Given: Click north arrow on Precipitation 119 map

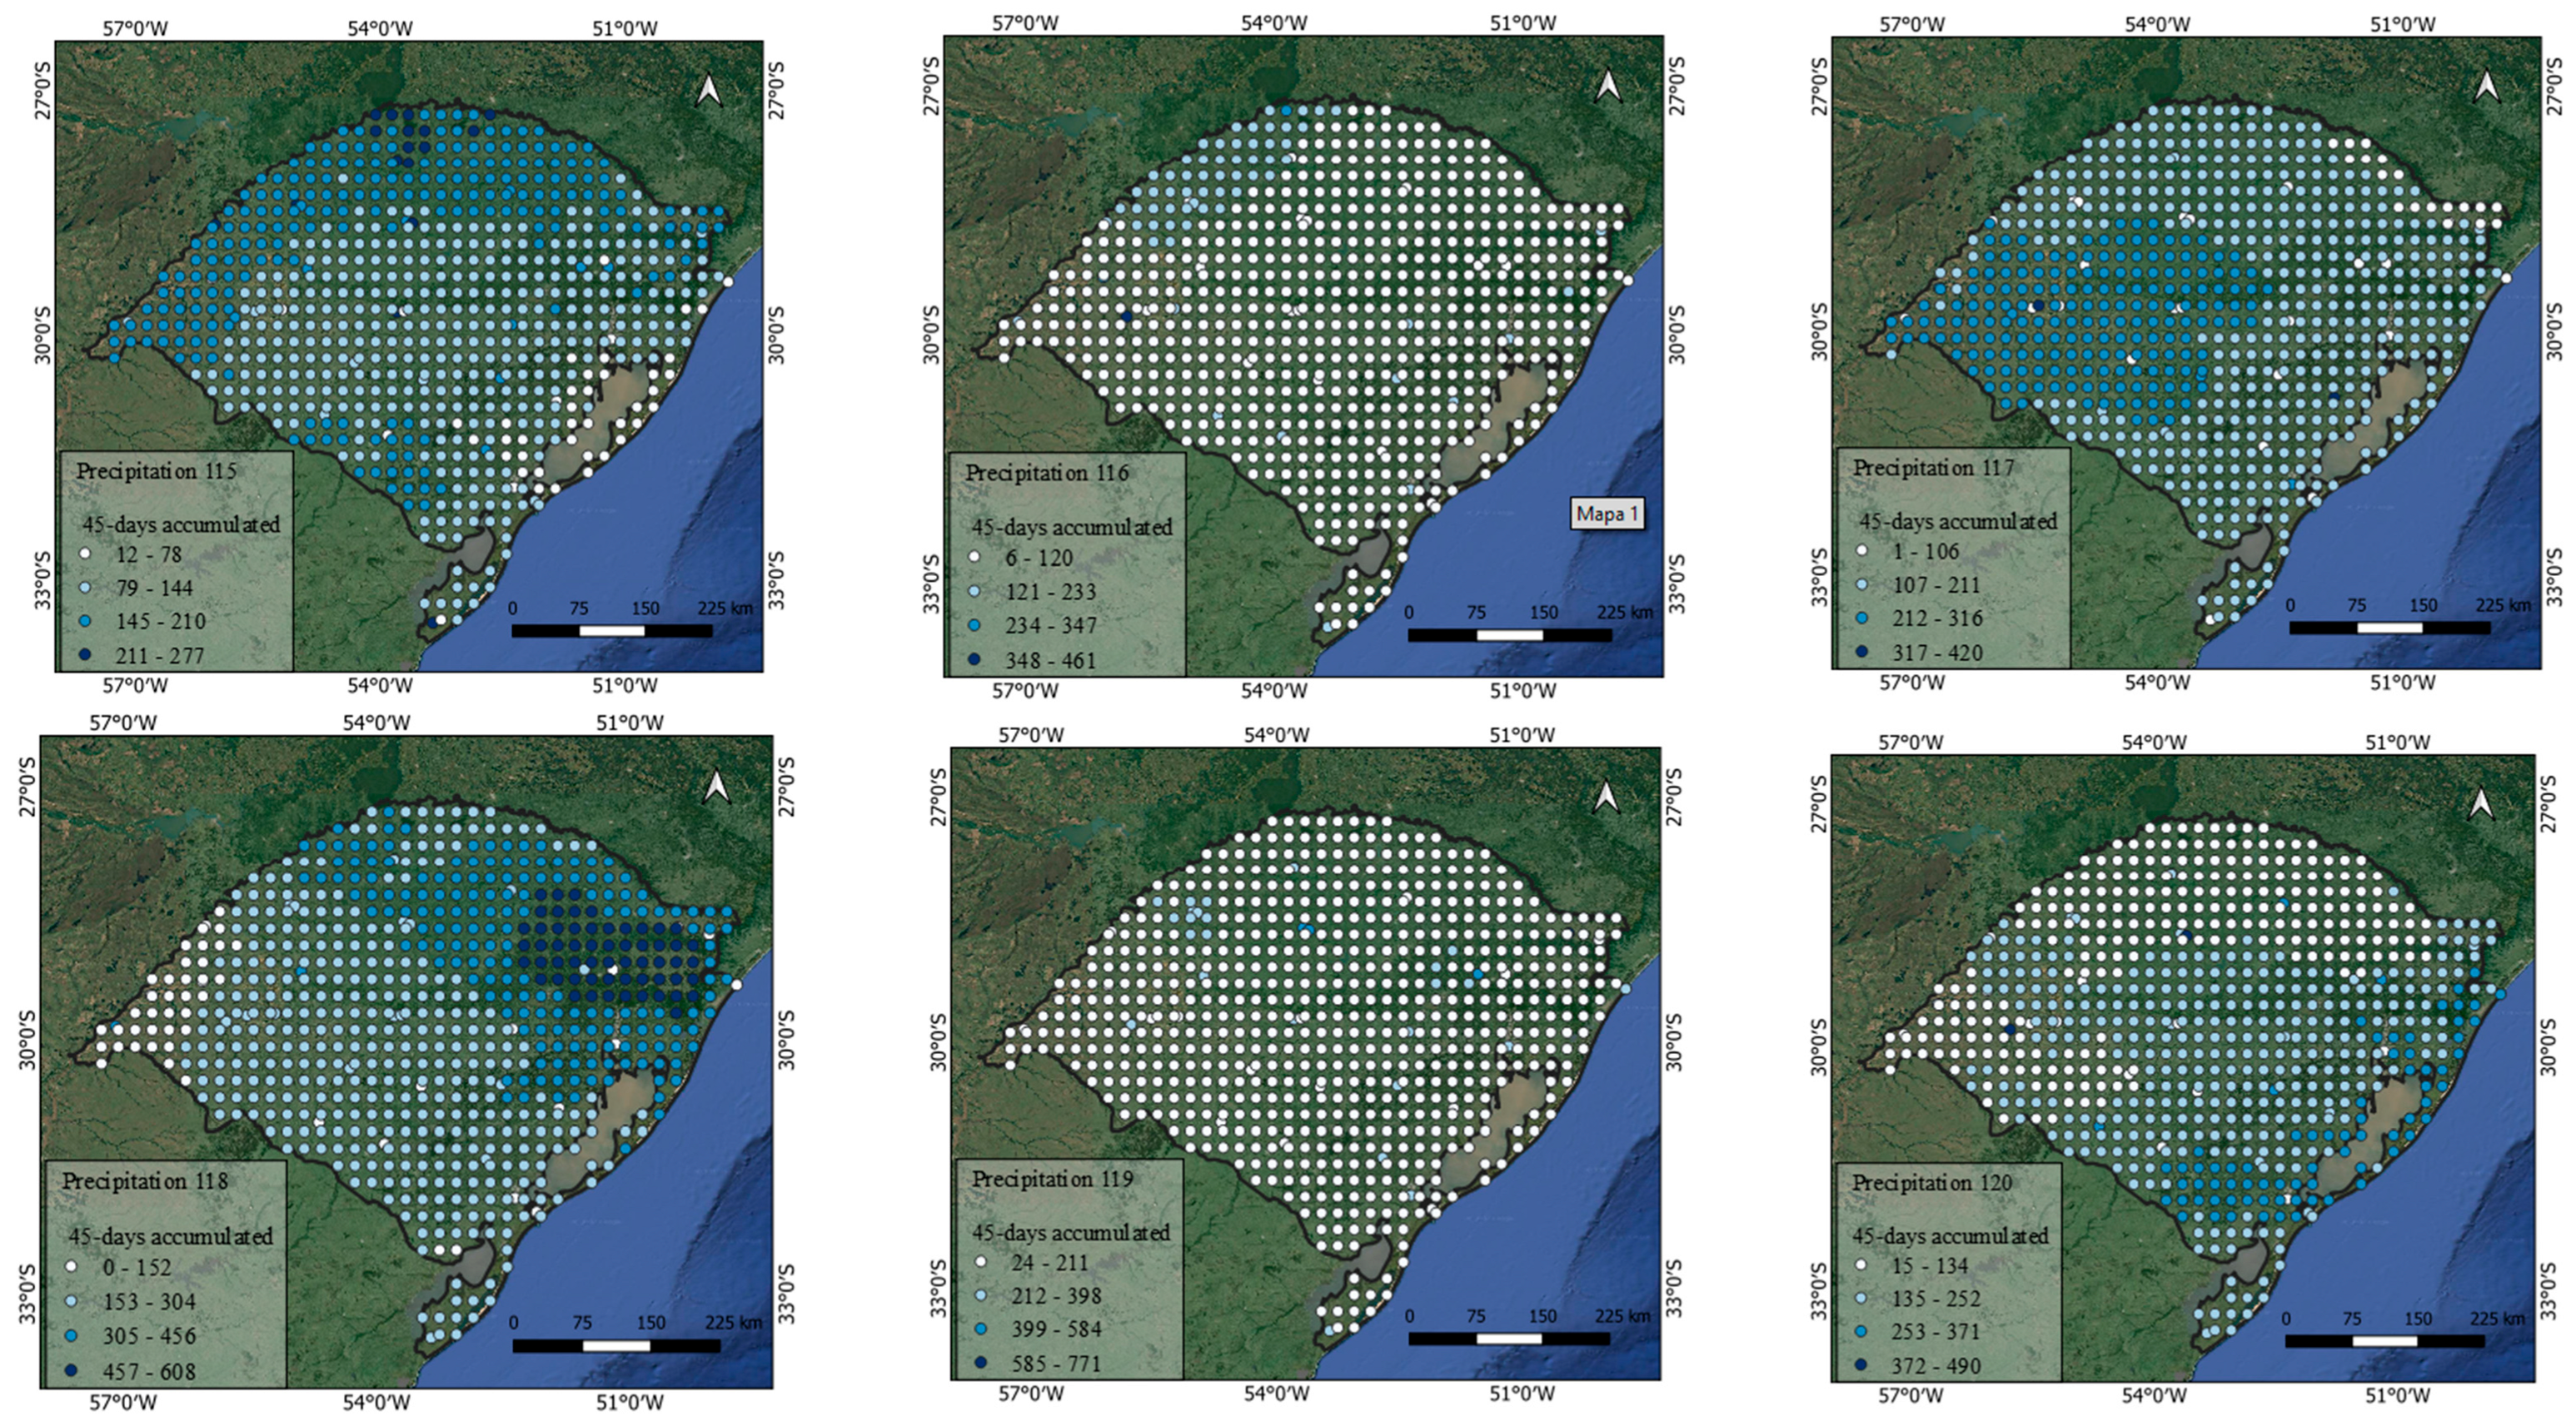Looking at the screenshot, I should coord(1606,797).
